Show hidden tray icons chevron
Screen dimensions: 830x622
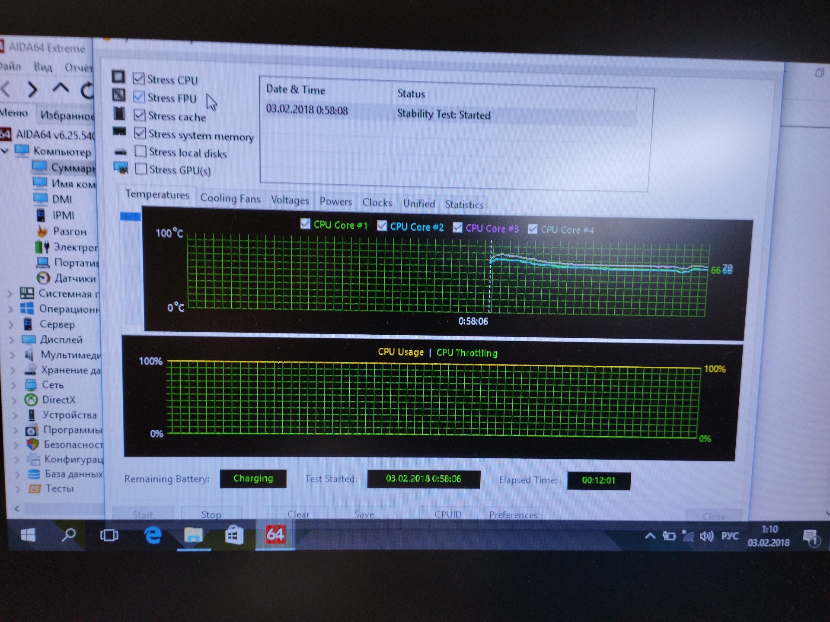[x=650, y=536]
